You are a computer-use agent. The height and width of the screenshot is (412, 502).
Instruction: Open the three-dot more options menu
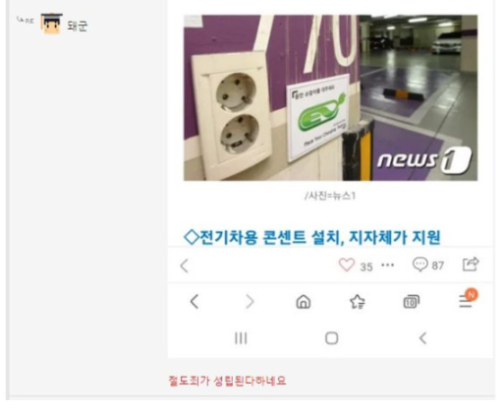[388, 265]
